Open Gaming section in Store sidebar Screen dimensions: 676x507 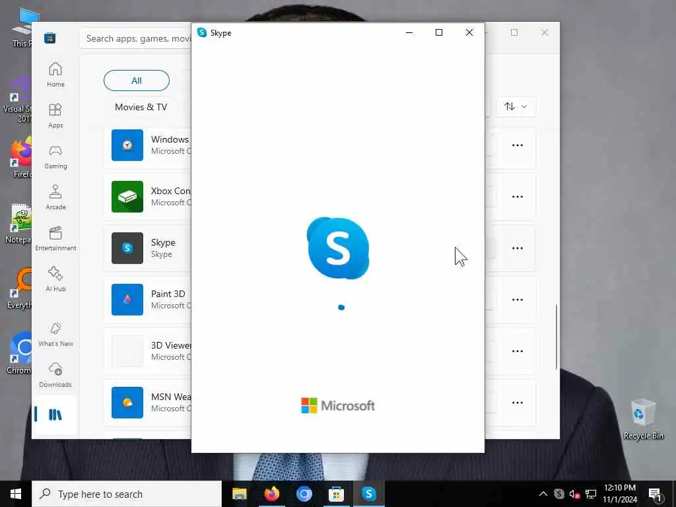[55, 156]
